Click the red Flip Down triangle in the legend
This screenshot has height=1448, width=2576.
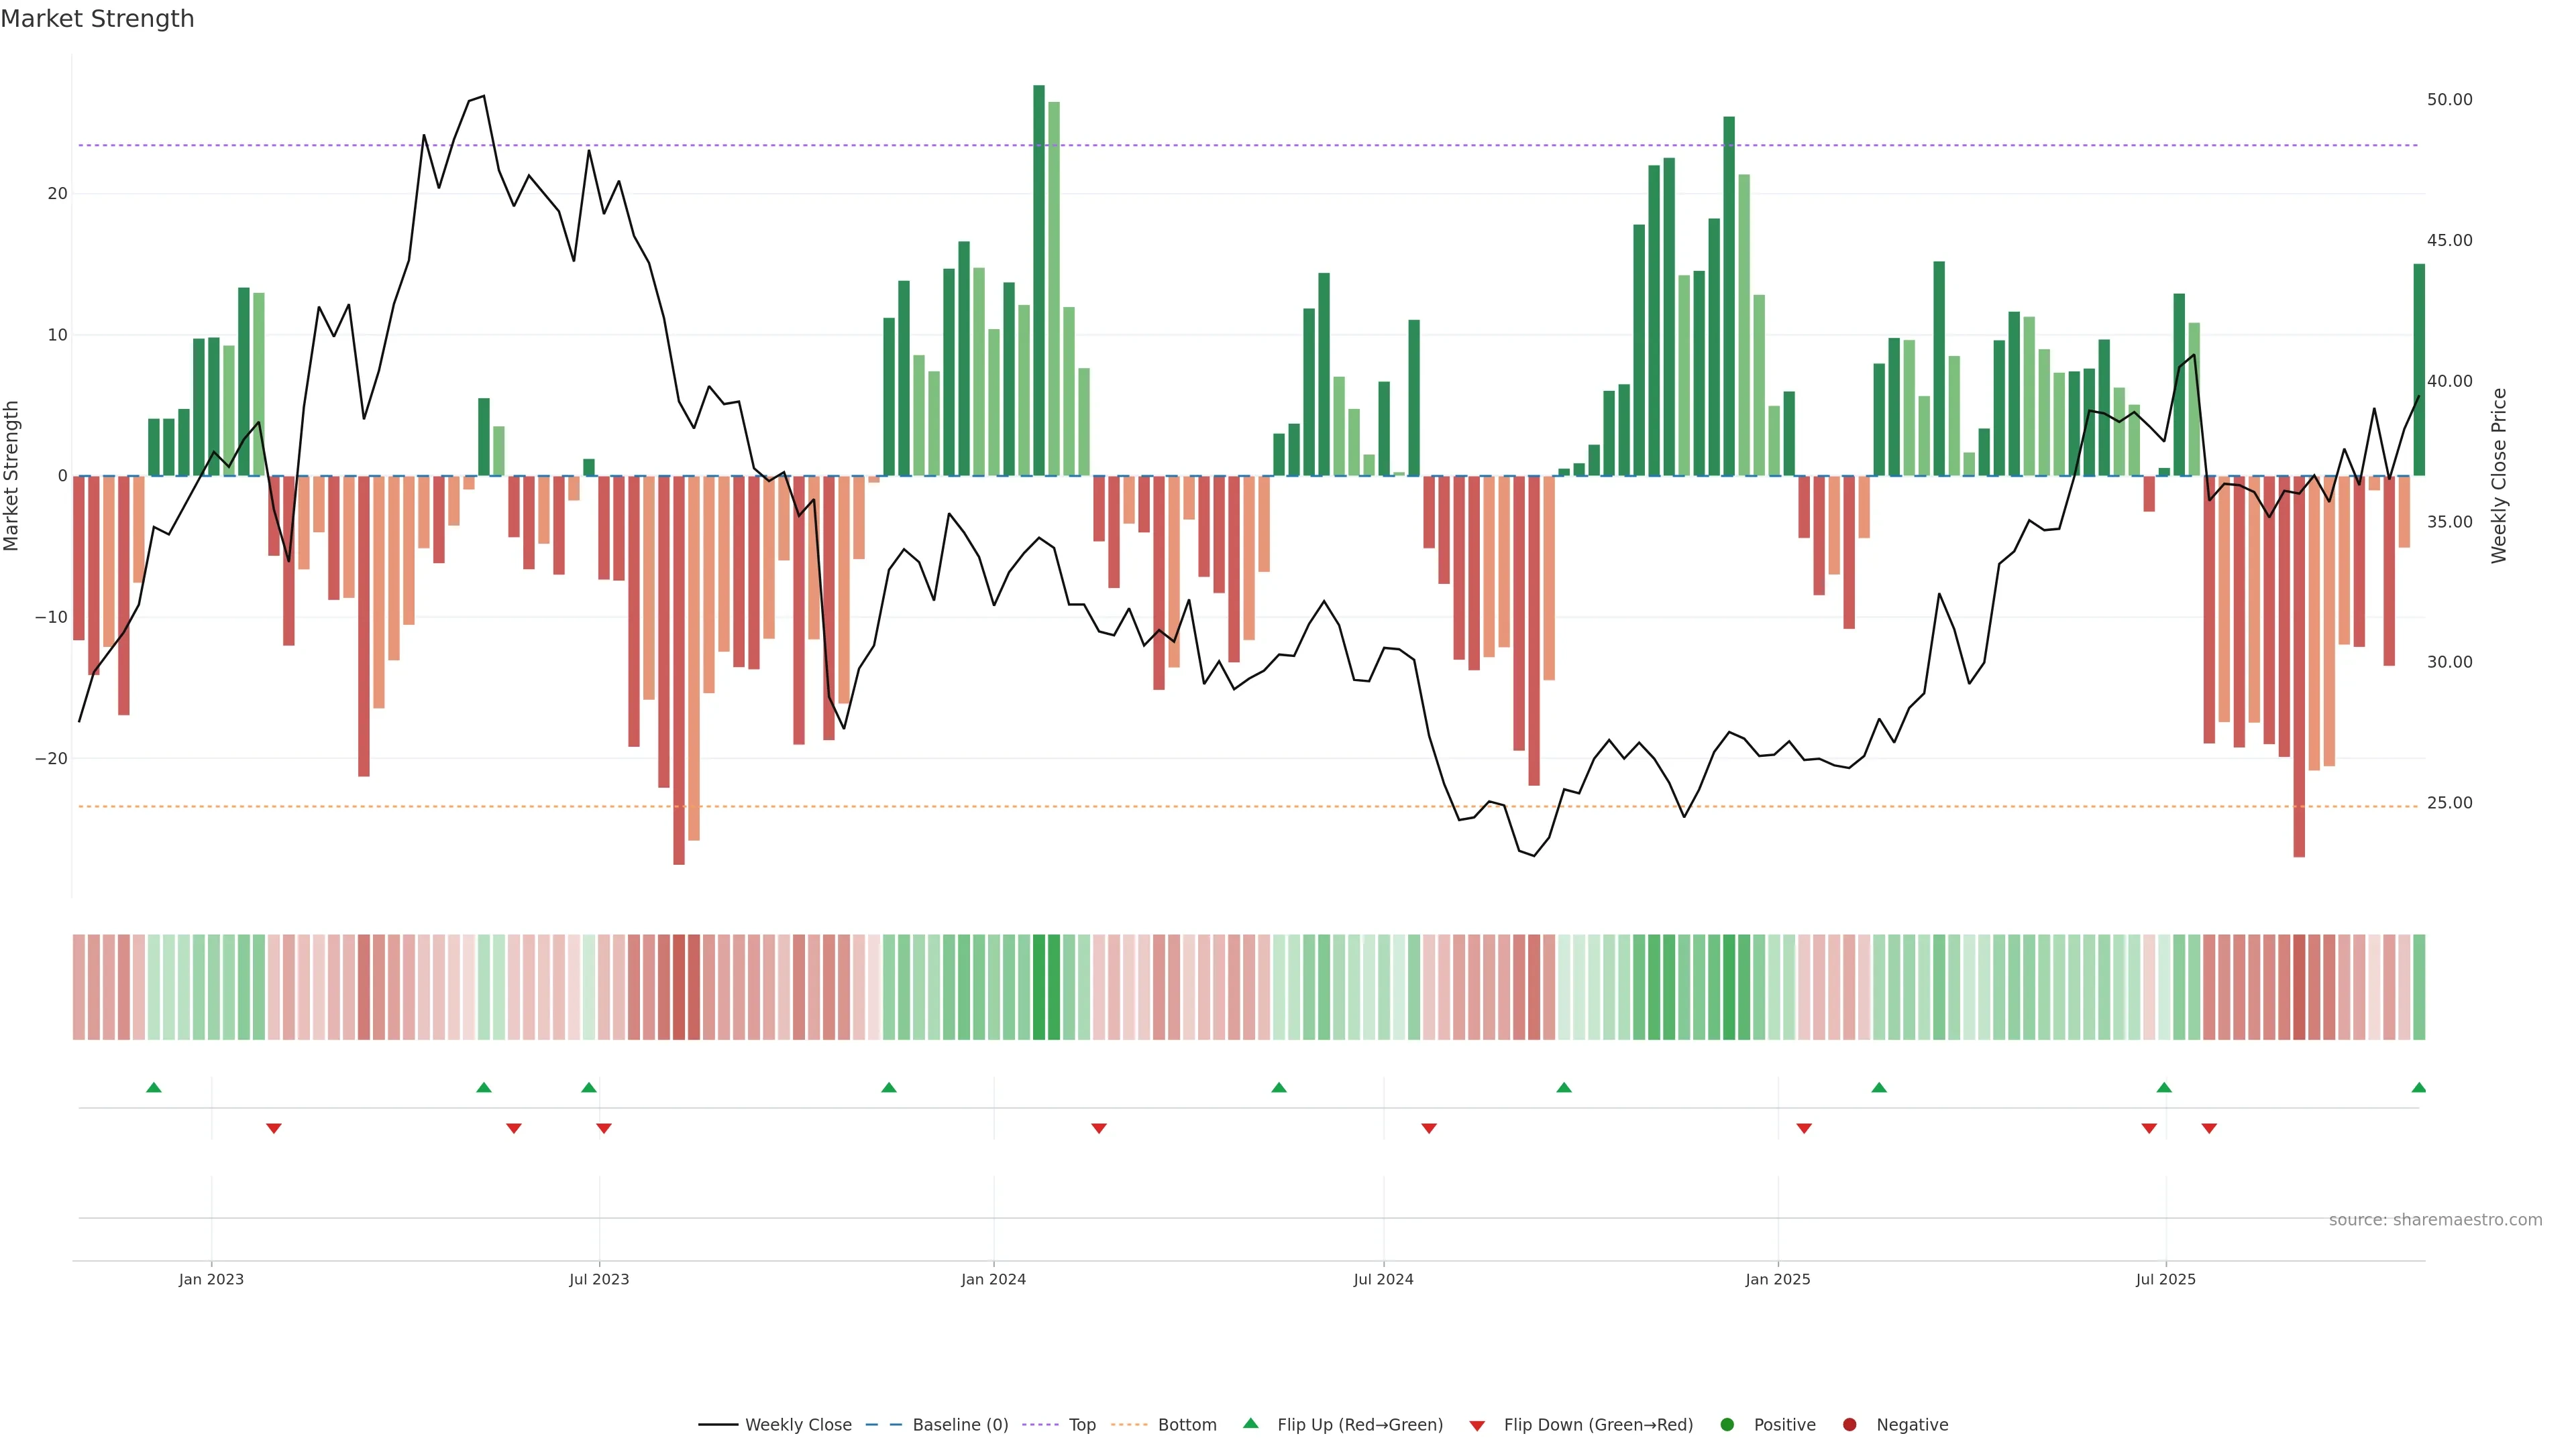[x=1477, y=1426]
